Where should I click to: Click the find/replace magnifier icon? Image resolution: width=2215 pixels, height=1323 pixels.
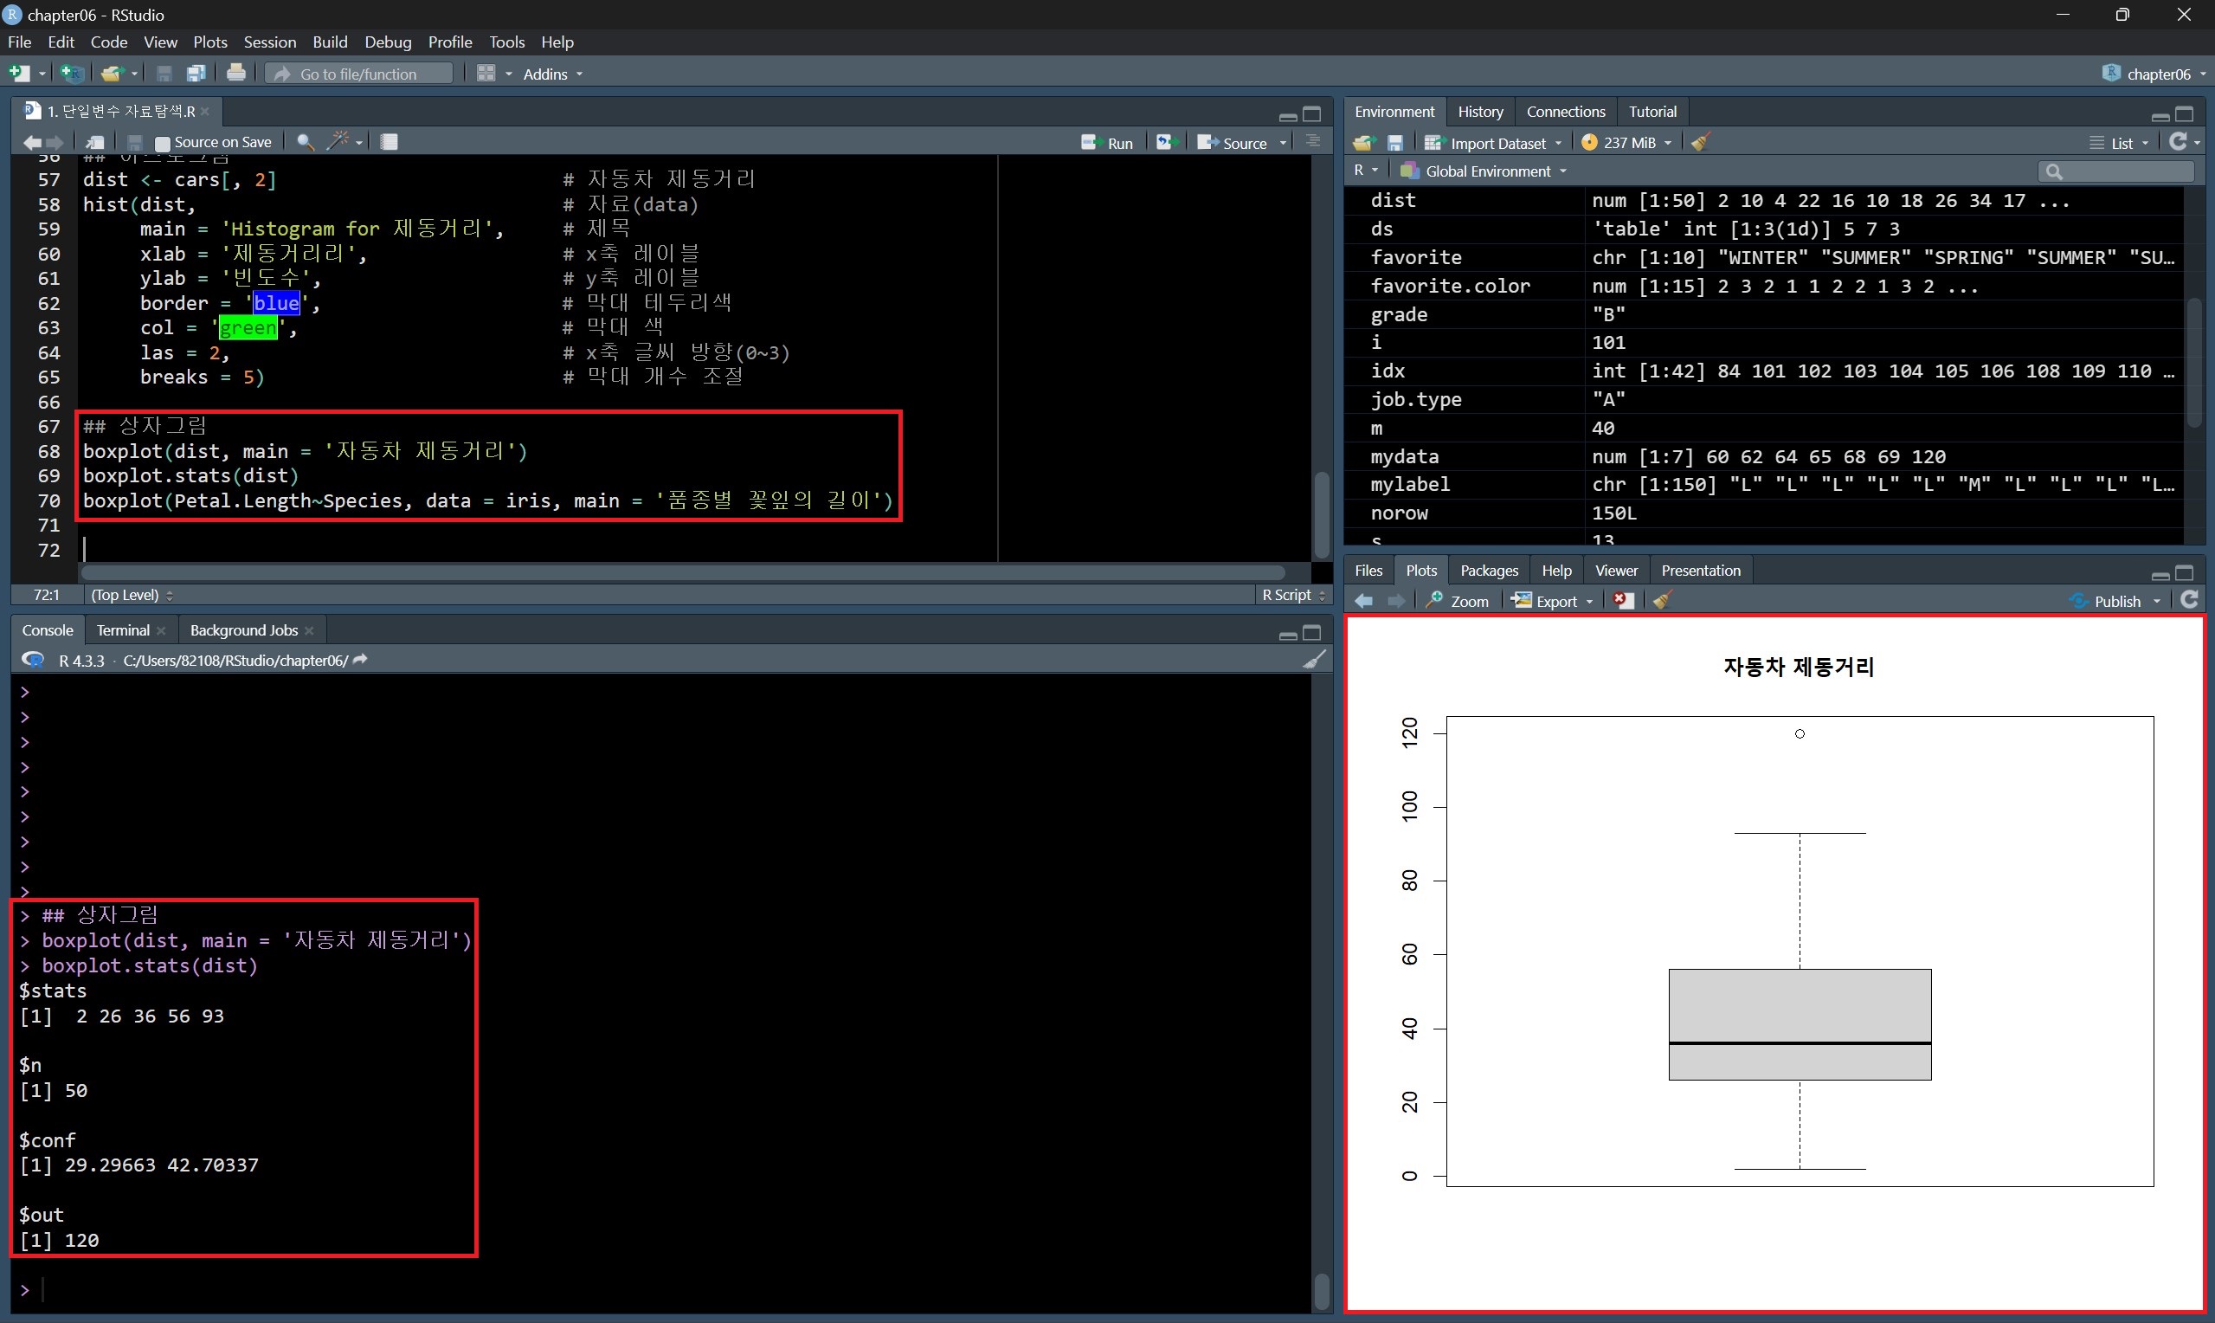[305, 142]
